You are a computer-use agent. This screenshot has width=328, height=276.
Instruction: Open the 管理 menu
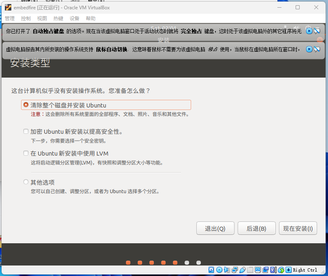[10, 19]
